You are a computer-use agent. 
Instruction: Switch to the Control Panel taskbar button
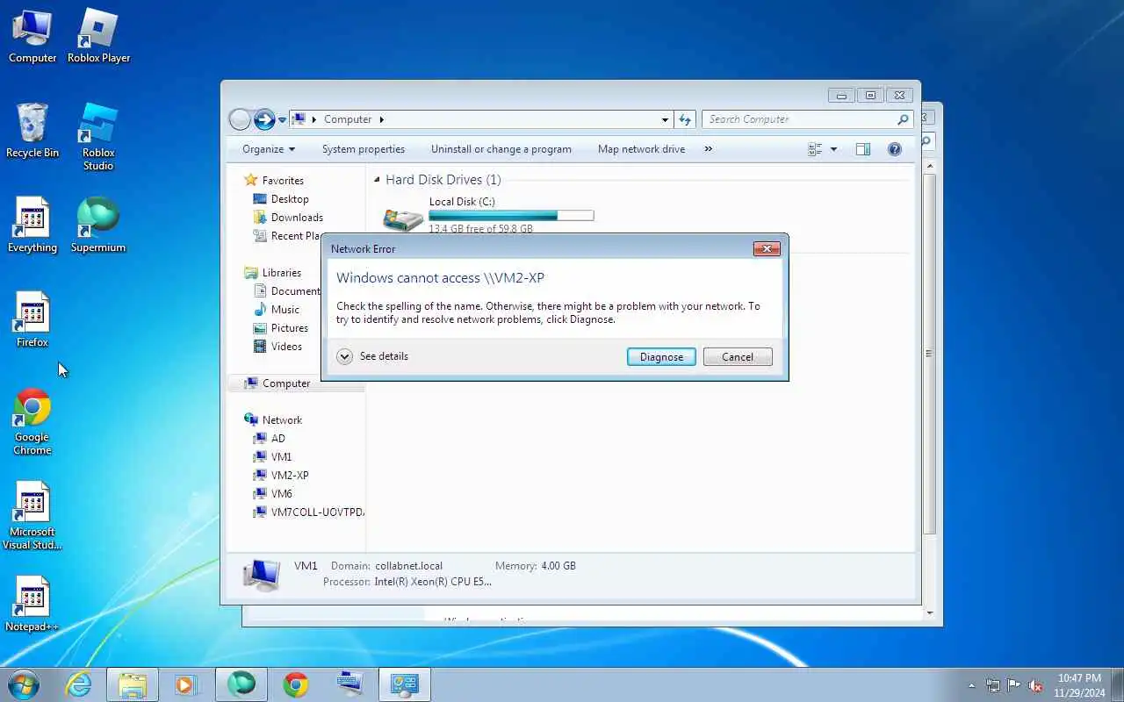pyautogui.click(x=405, y=684)
